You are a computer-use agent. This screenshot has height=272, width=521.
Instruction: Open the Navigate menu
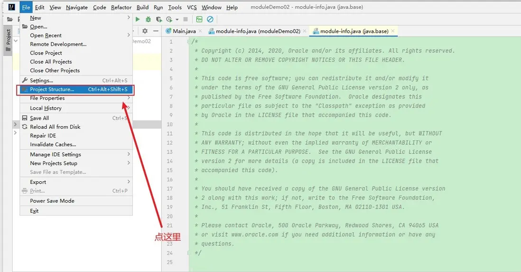(77, 7)
